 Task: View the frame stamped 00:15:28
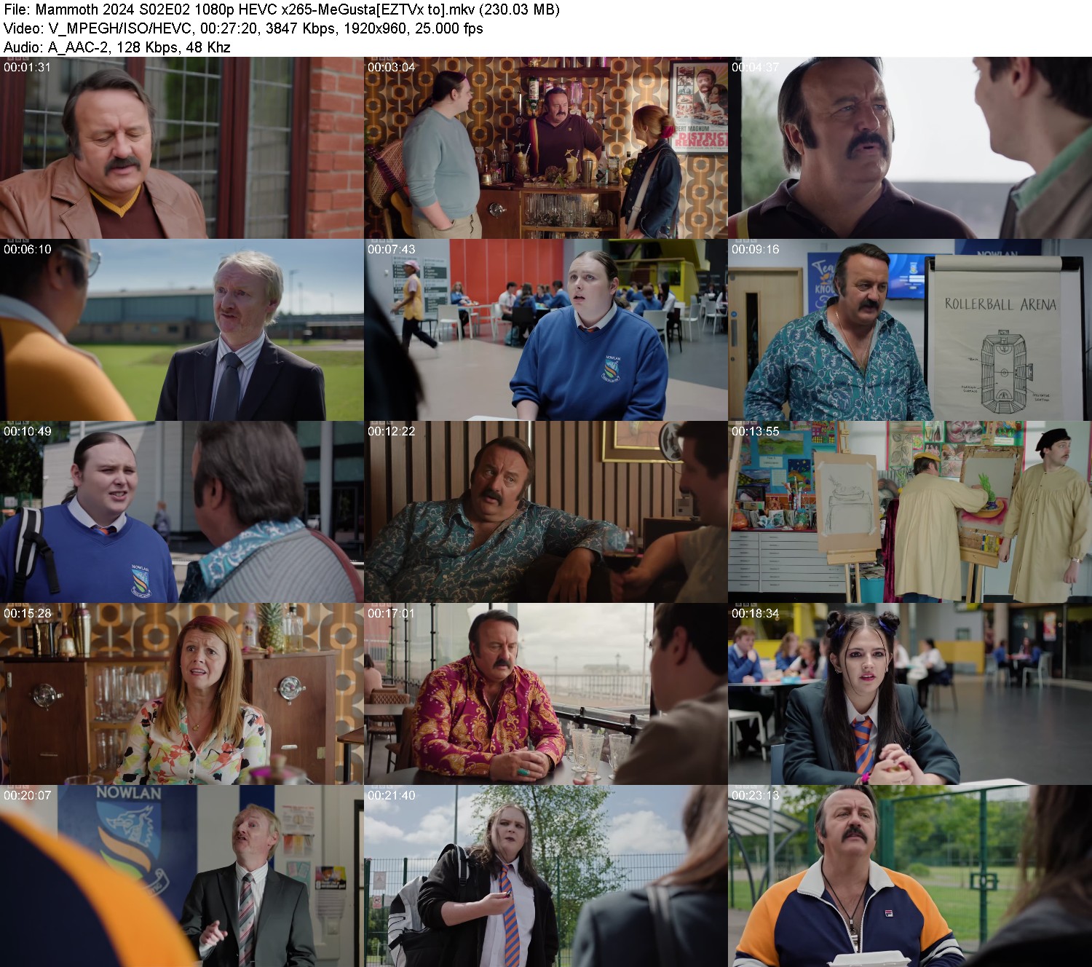coord(182,694)
